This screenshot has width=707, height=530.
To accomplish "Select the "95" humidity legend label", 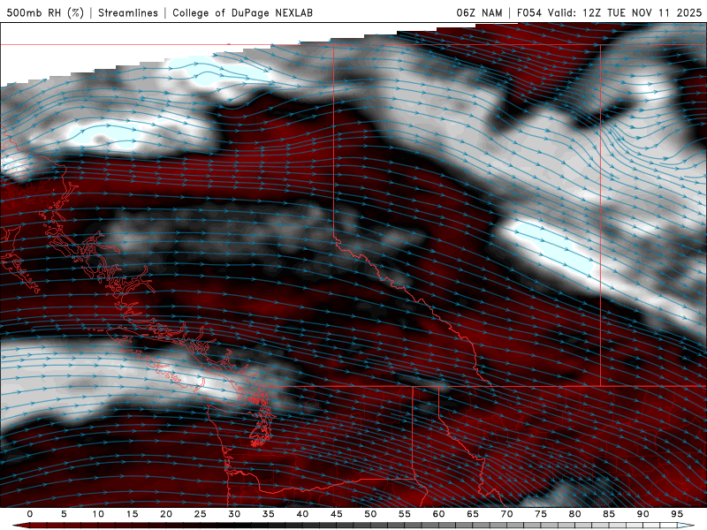I will pyautogui.click(x=677, y=514).
